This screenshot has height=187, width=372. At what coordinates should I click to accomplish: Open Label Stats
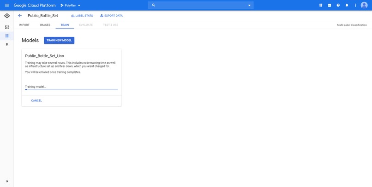tap(82, 16)
